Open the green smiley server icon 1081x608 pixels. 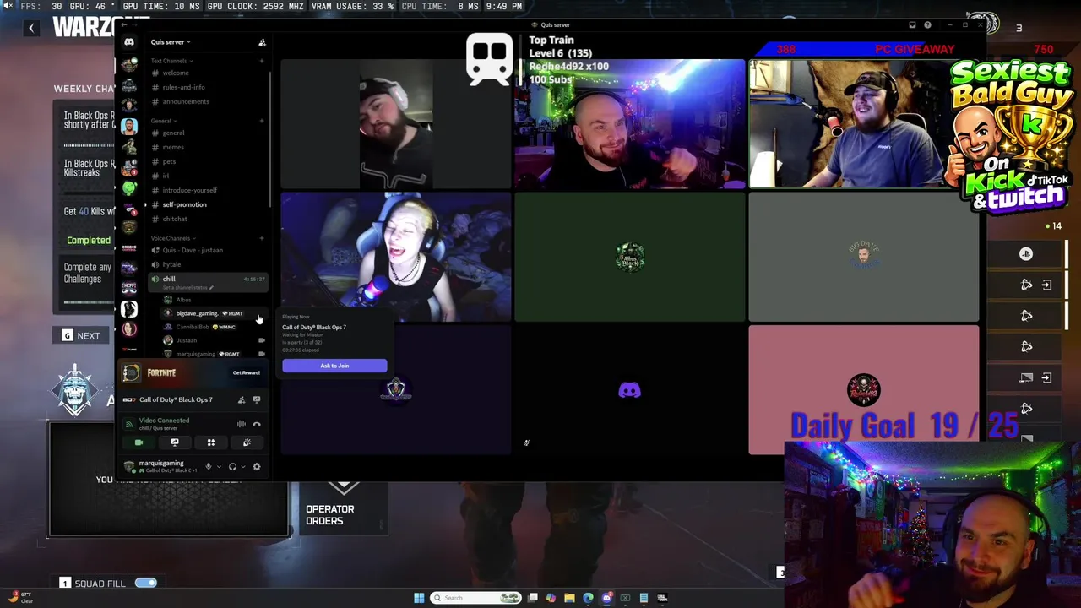coord(129,187)
